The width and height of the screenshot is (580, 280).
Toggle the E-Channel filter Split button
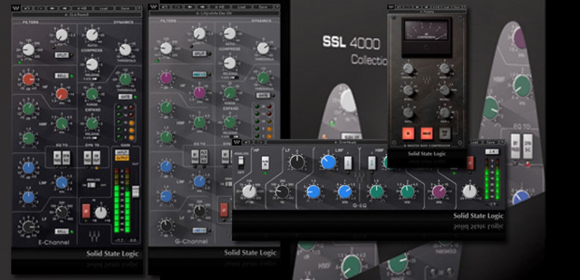point(62,55)
